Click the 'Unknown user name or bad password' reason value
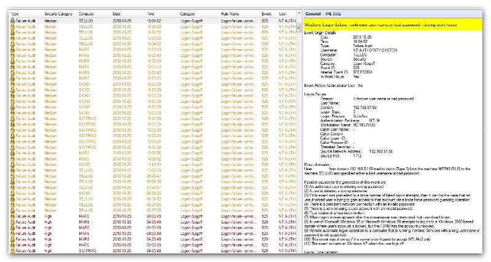Screen dimensions: 491x262 383,99
